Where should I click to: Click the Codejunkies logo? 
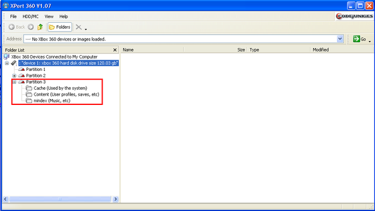(354, 16)
